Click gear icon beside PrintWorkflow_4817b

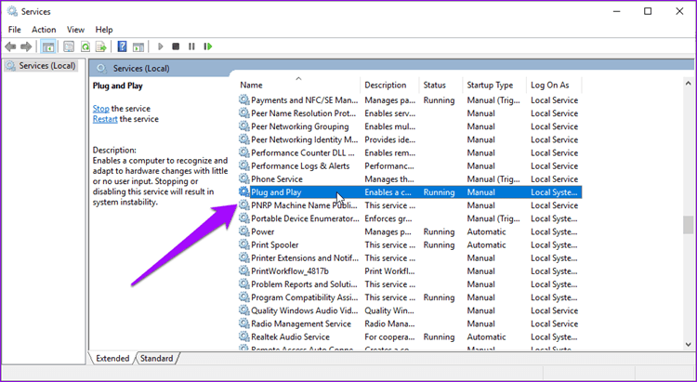[244, 270]
